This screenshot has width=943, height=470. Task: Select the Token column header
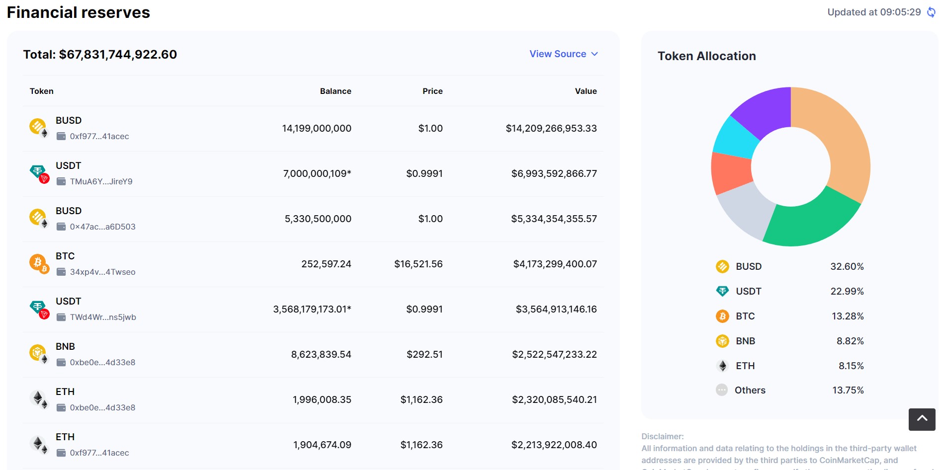(x=41, y=91)
